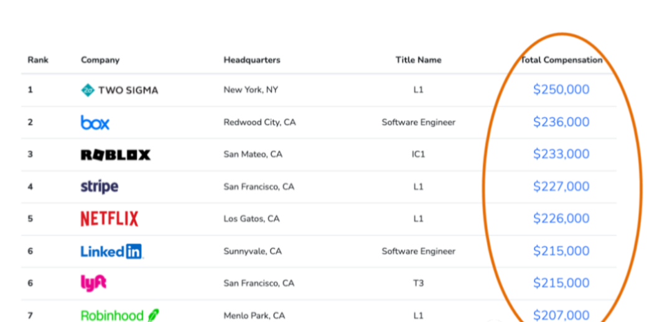Sort by the Rank column header
This screenshot has width=672, height=322.
click(x=38, y=60)
